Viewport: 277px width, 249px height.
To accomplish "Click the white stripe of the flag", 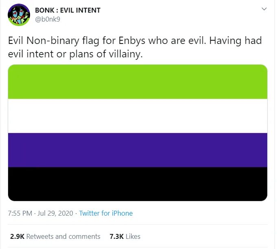I will point(138,116).
